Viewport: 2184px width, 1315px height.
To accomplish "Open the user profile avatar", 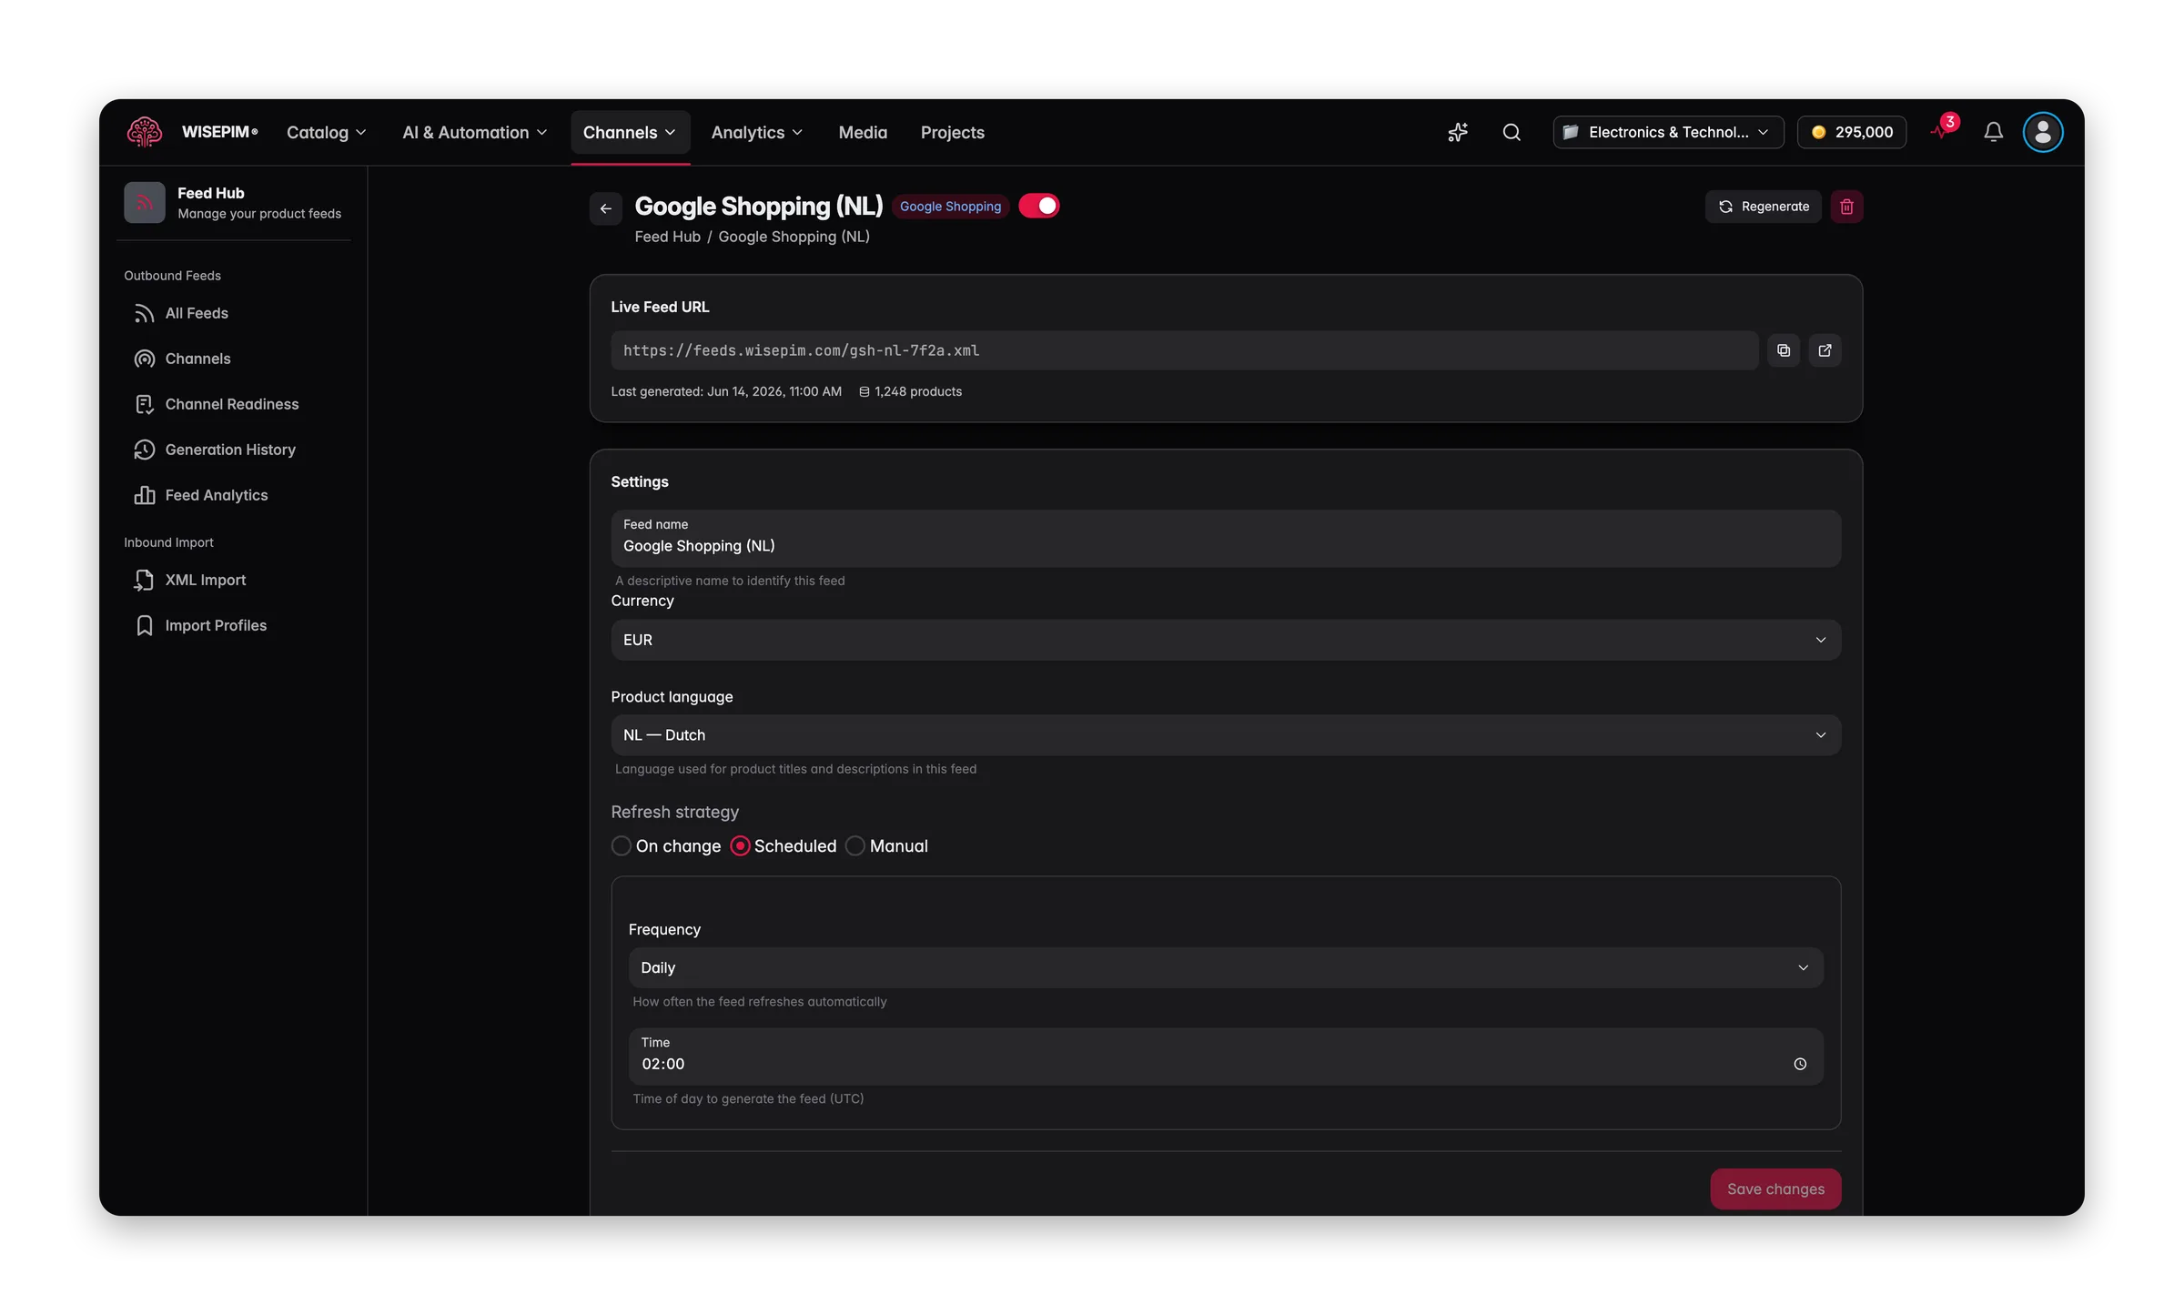I will 2042,132.
